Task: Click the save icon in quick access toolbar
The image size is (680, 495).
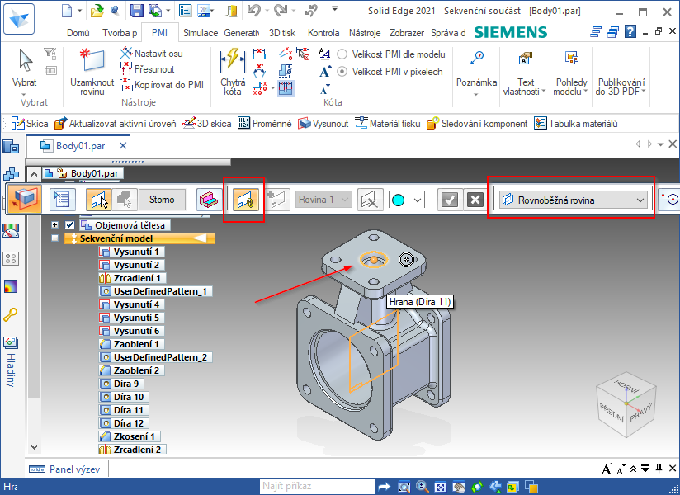Action: click(136, 11)
